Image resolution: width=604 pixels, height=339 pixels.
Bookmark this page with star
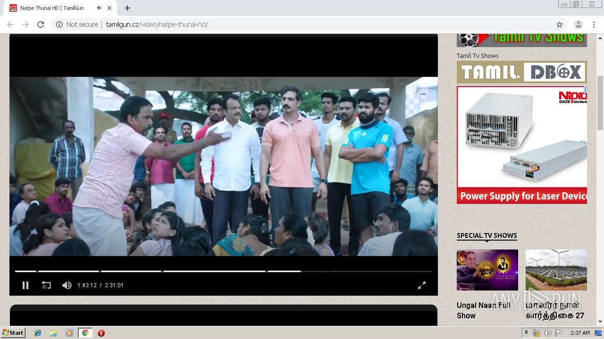click(x=560, y=24)
